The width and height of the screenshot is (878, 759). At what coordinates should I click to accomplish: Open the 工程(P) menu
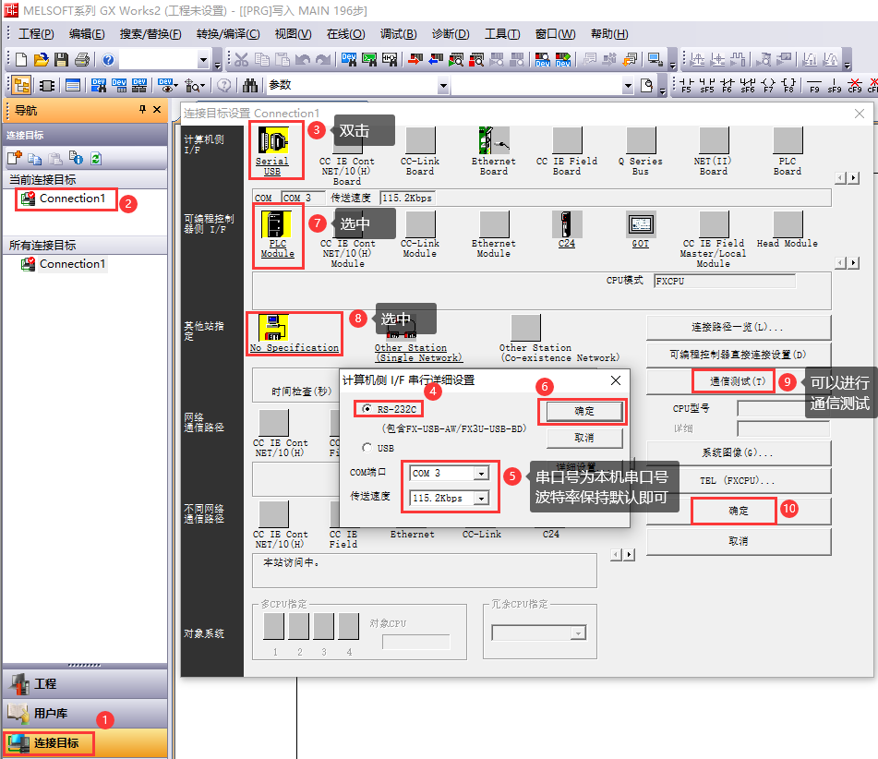pos(36,34)
